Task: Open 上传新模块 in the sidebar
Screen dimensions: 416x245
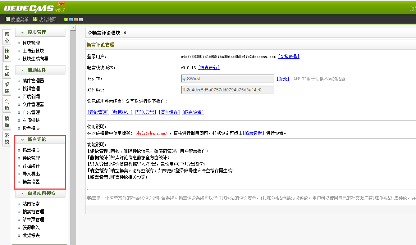Action: click(x=33, y=51)
